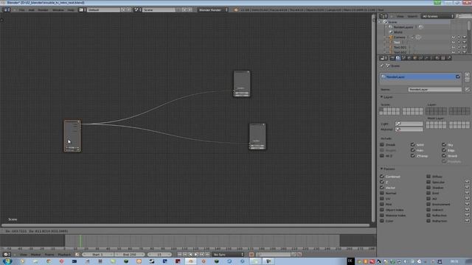Screen dimensions: 472x265
Task: Click the play animation button
Action: [x=196, y=255]
